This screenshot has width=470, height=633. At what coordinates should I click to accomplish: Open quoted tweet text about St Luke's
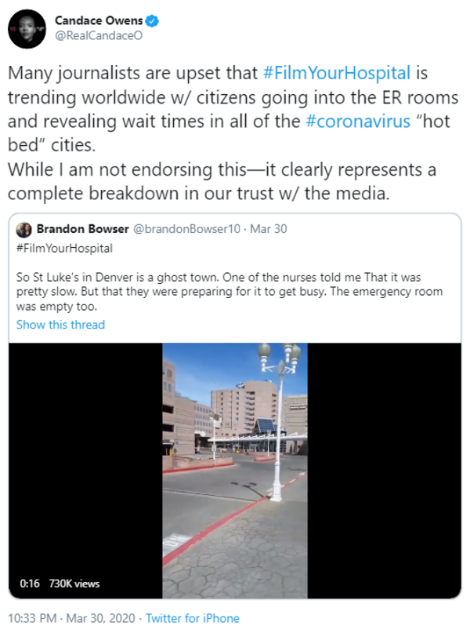[230, 292]
